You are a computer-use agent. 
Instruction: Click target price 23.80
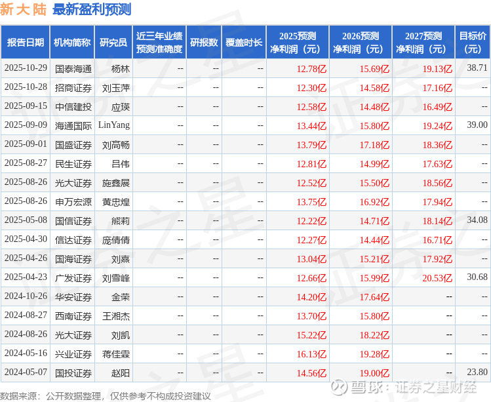[477, 372]
